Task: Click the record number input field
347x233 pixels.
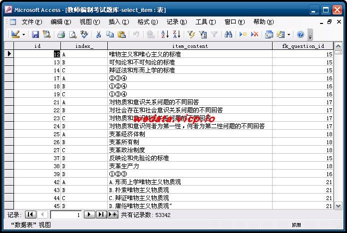Action: pos(66,215)
